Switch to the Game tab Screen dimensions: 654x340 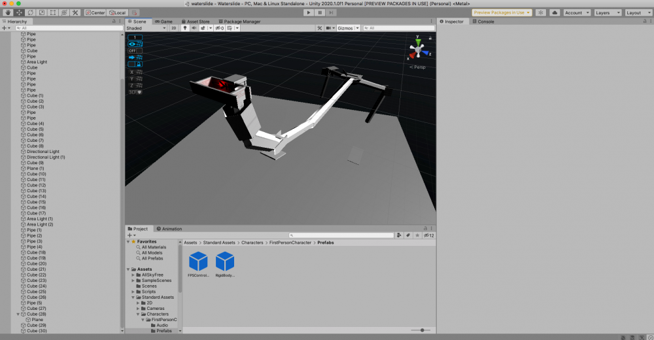(163, 22)
